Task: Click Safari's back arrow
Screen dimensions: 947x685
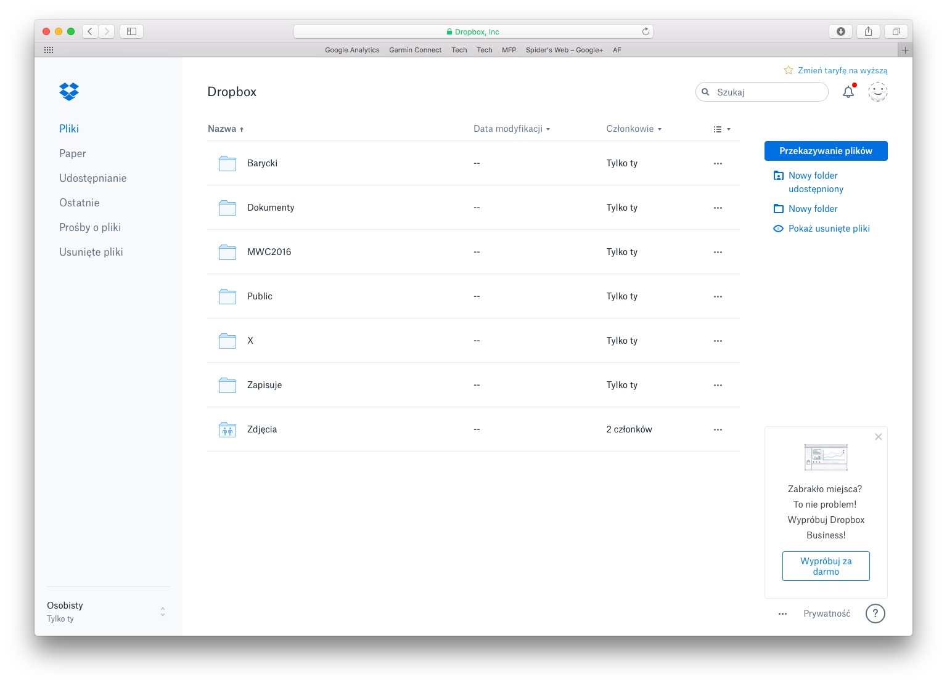Action: pyautogui.click(x=90, y=31)
